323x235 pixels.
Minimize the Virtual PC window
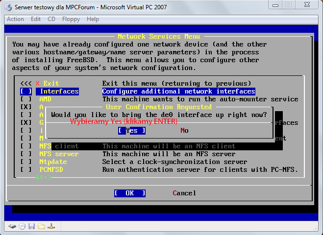click(x=275, y=5)
